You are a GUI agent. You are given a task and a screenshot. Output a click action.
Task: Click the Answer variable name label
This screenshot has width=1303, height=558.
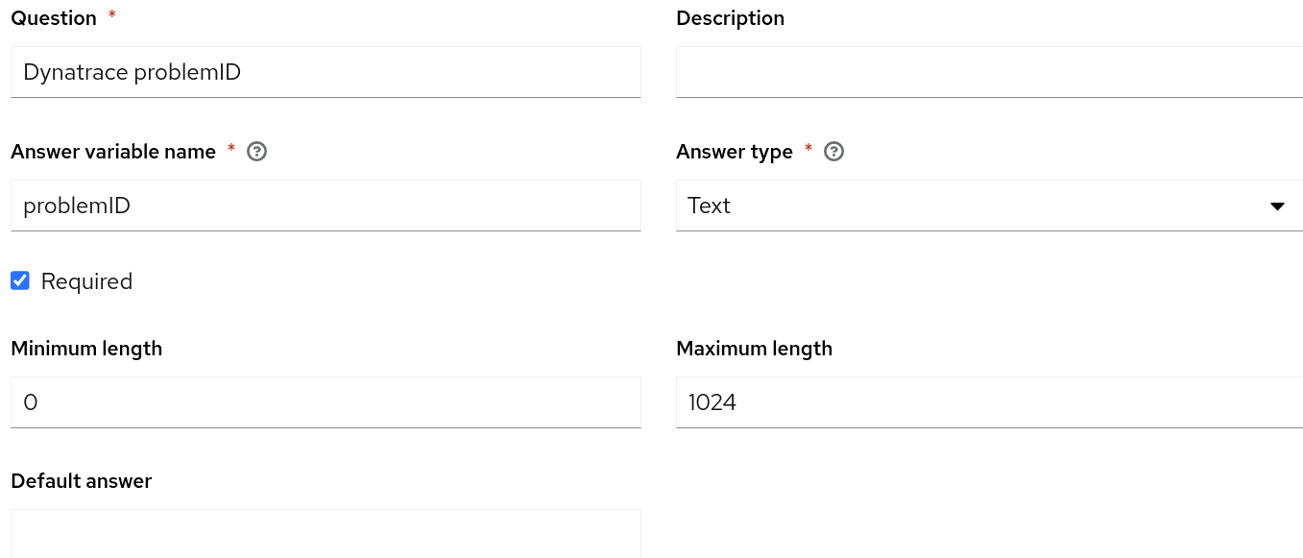click(x=113, y=152)
